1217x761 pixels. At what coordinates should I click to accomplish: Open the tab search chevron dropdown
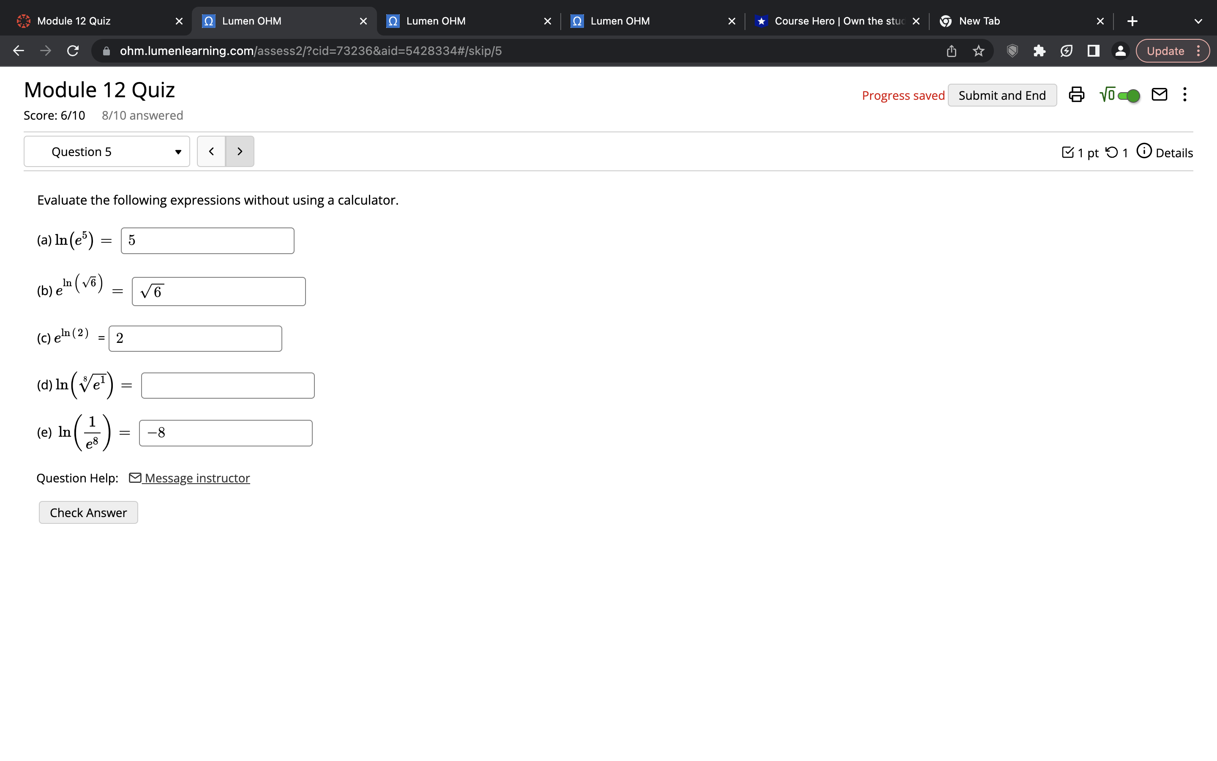pyautogui.click(x=1198, y=21)
